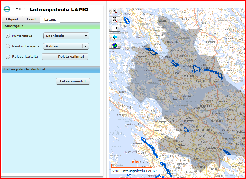Click the 5 km scale bar label
246x179 pixels.
[x=135, y=162]
